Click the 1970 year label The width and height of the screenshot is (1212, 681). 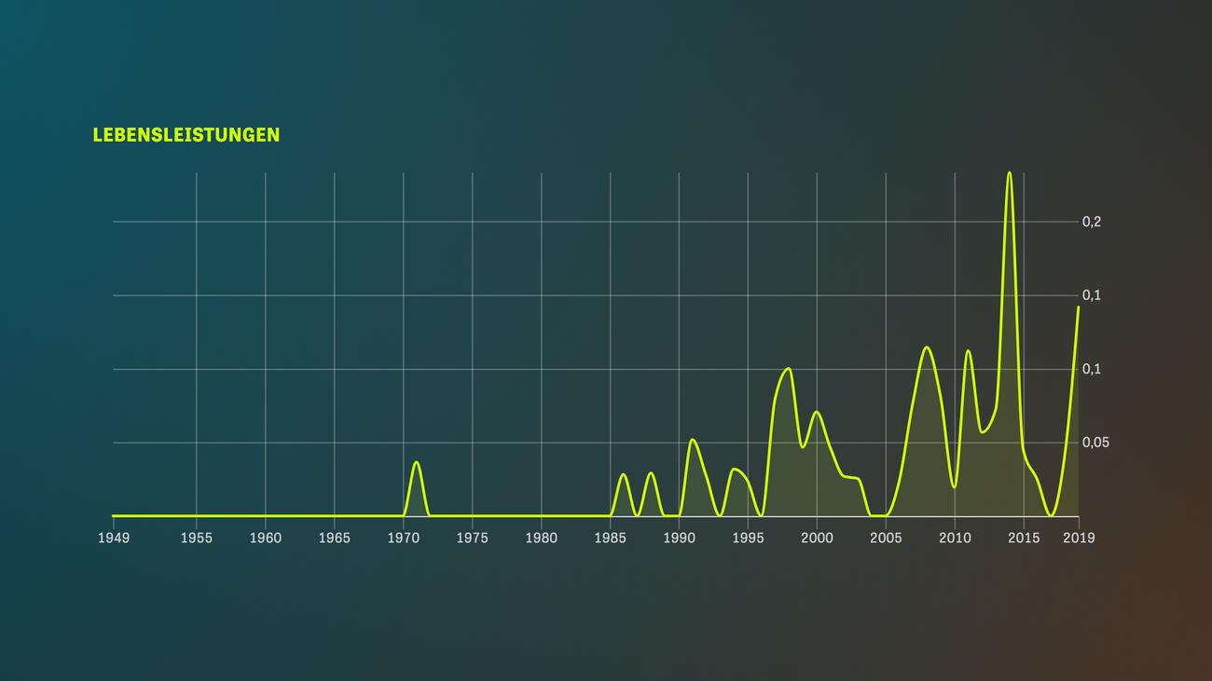(x=403, y=538)
